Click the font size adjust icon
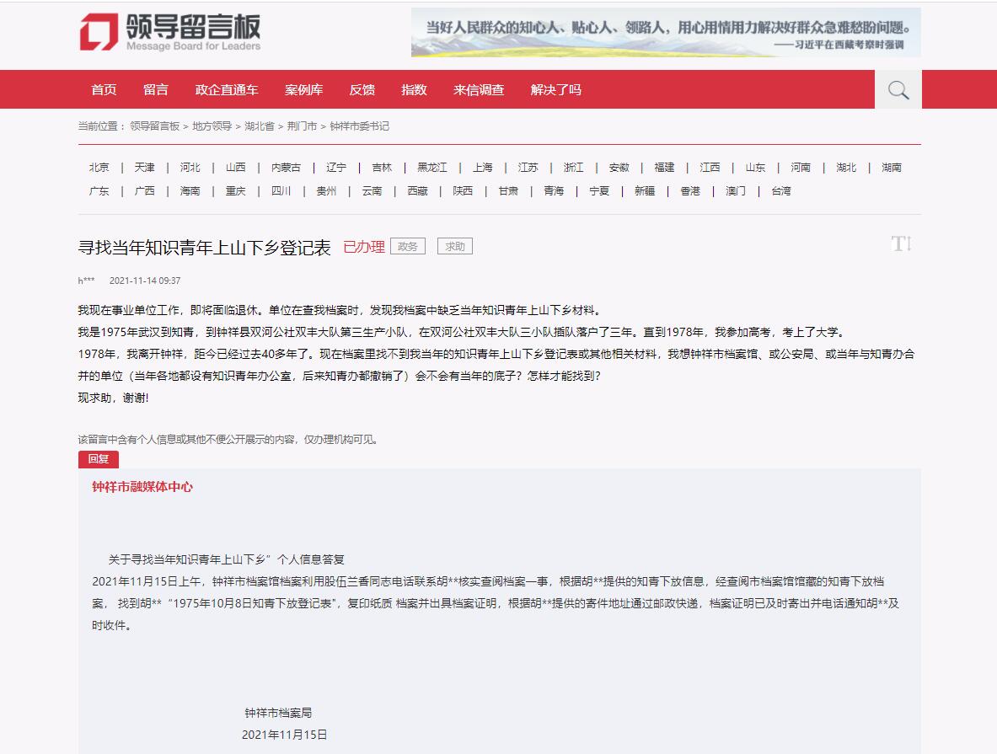The height and width of the screenshot is (754, 997). [x=901, y=244]
